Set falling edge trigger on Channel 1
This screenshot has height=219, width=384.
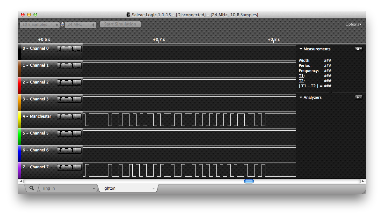(72, 65)
